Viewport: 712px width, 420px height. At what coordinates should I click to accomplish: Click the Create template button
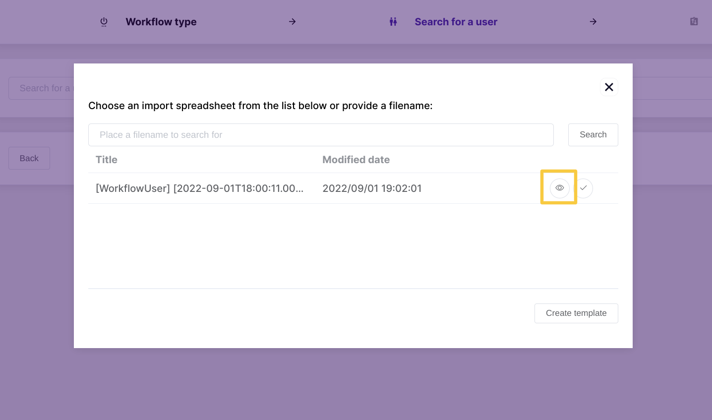(576, 313)
